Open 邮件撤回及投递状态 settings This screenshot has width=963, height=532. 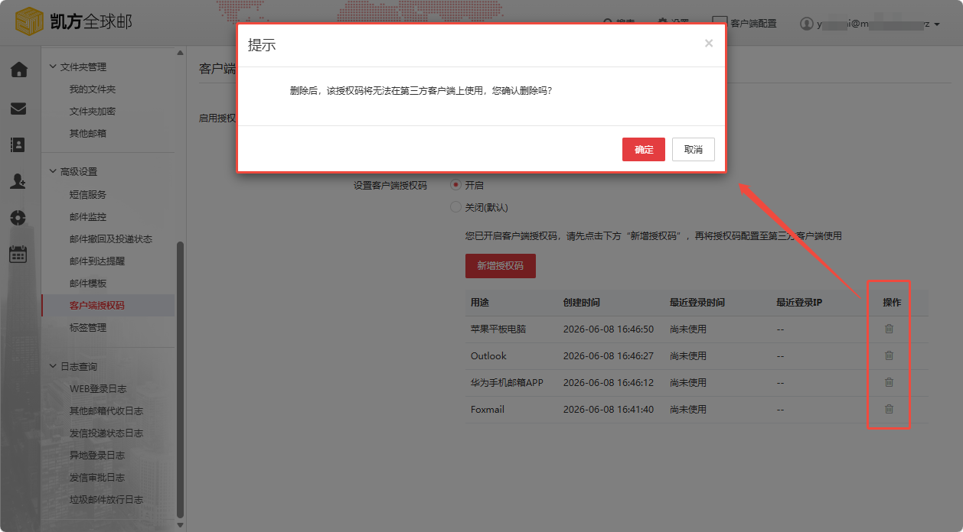[x=111, y=239]
